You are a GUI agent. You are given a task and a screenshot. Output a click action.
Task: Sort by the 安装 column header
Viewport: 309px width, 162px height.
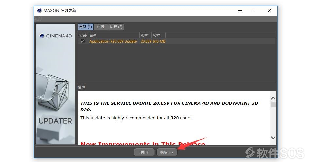coord(83,35)
